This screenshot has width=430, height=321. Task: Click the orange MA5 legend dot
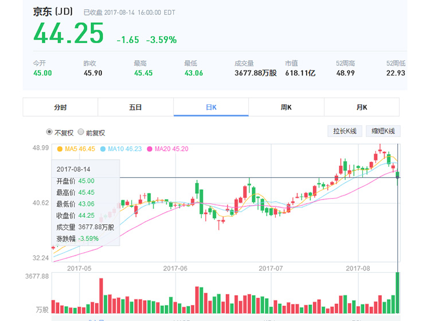click(60, 149)
